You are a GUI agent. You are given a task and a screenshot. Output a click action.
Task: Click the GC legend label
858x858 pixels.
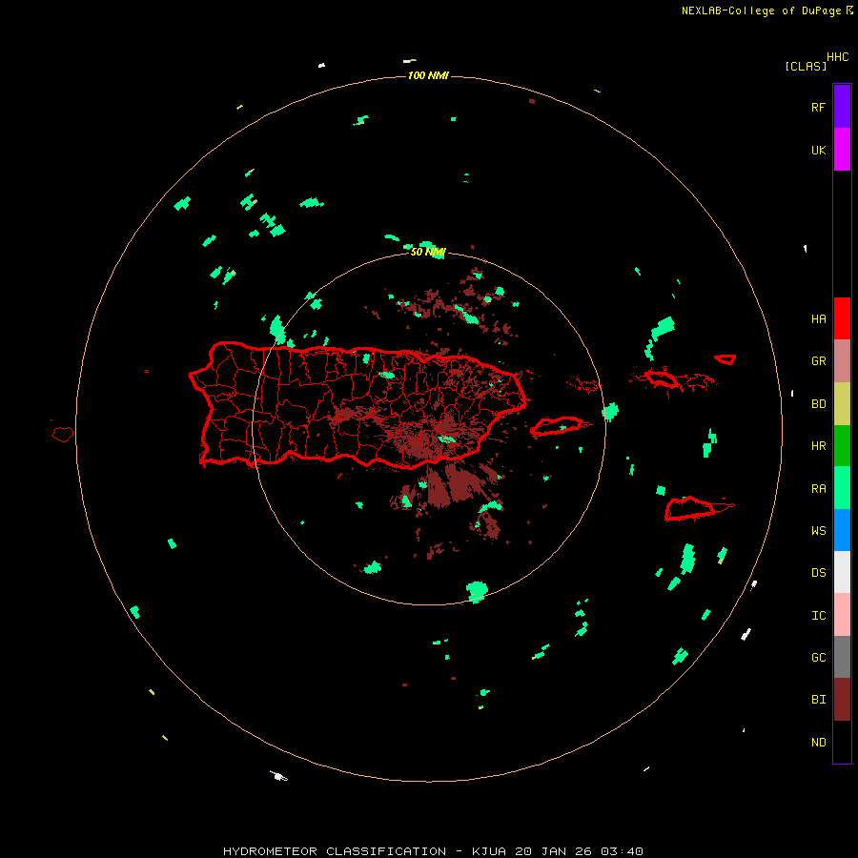[818, 658]
